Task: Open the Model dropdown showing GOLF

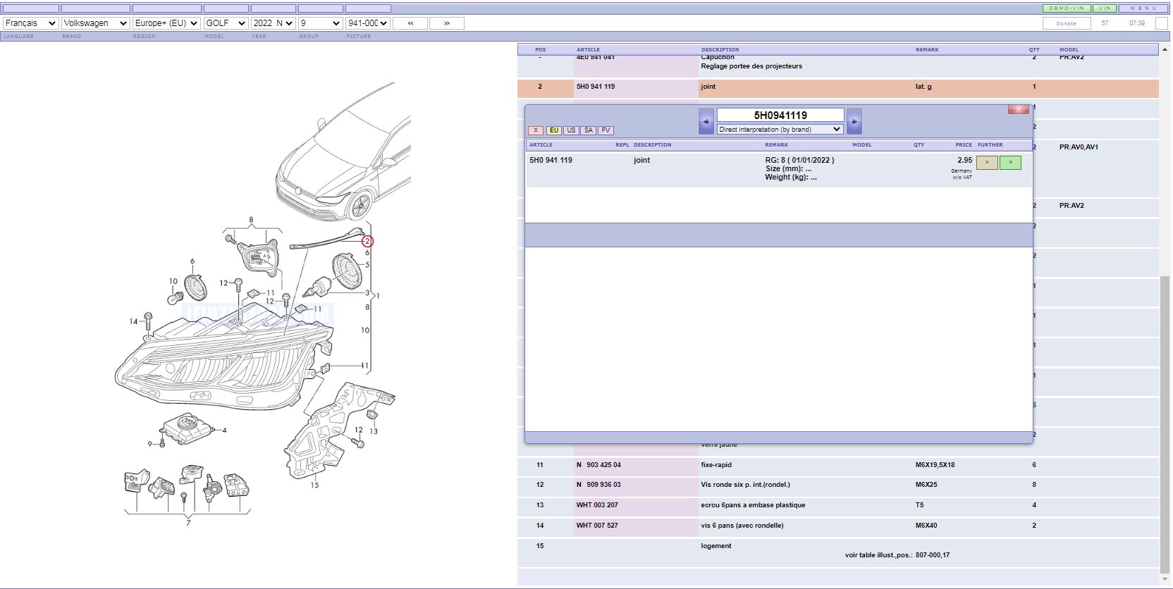Action: (226, 23)
